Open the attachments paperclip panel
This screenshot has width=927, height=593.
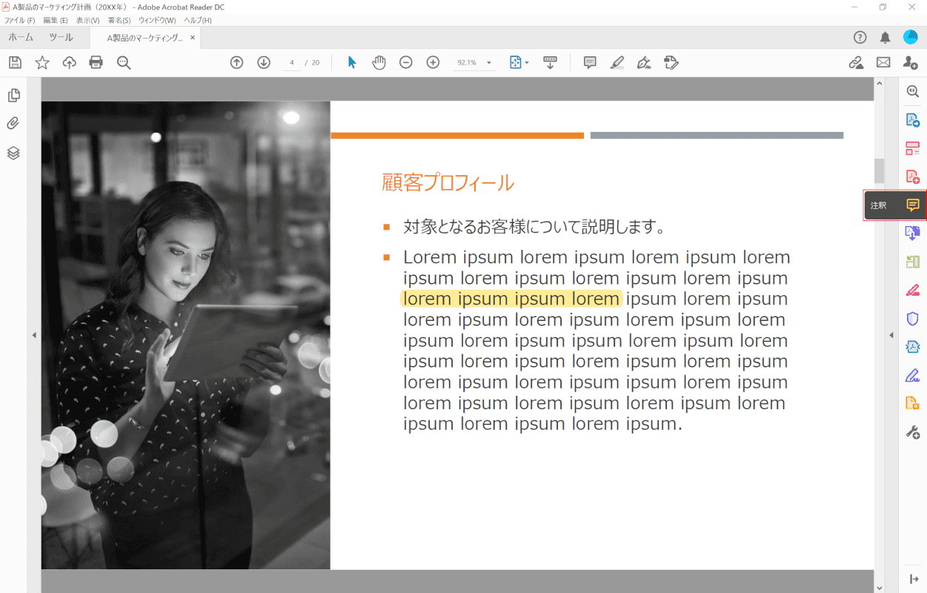click(13, 124)
